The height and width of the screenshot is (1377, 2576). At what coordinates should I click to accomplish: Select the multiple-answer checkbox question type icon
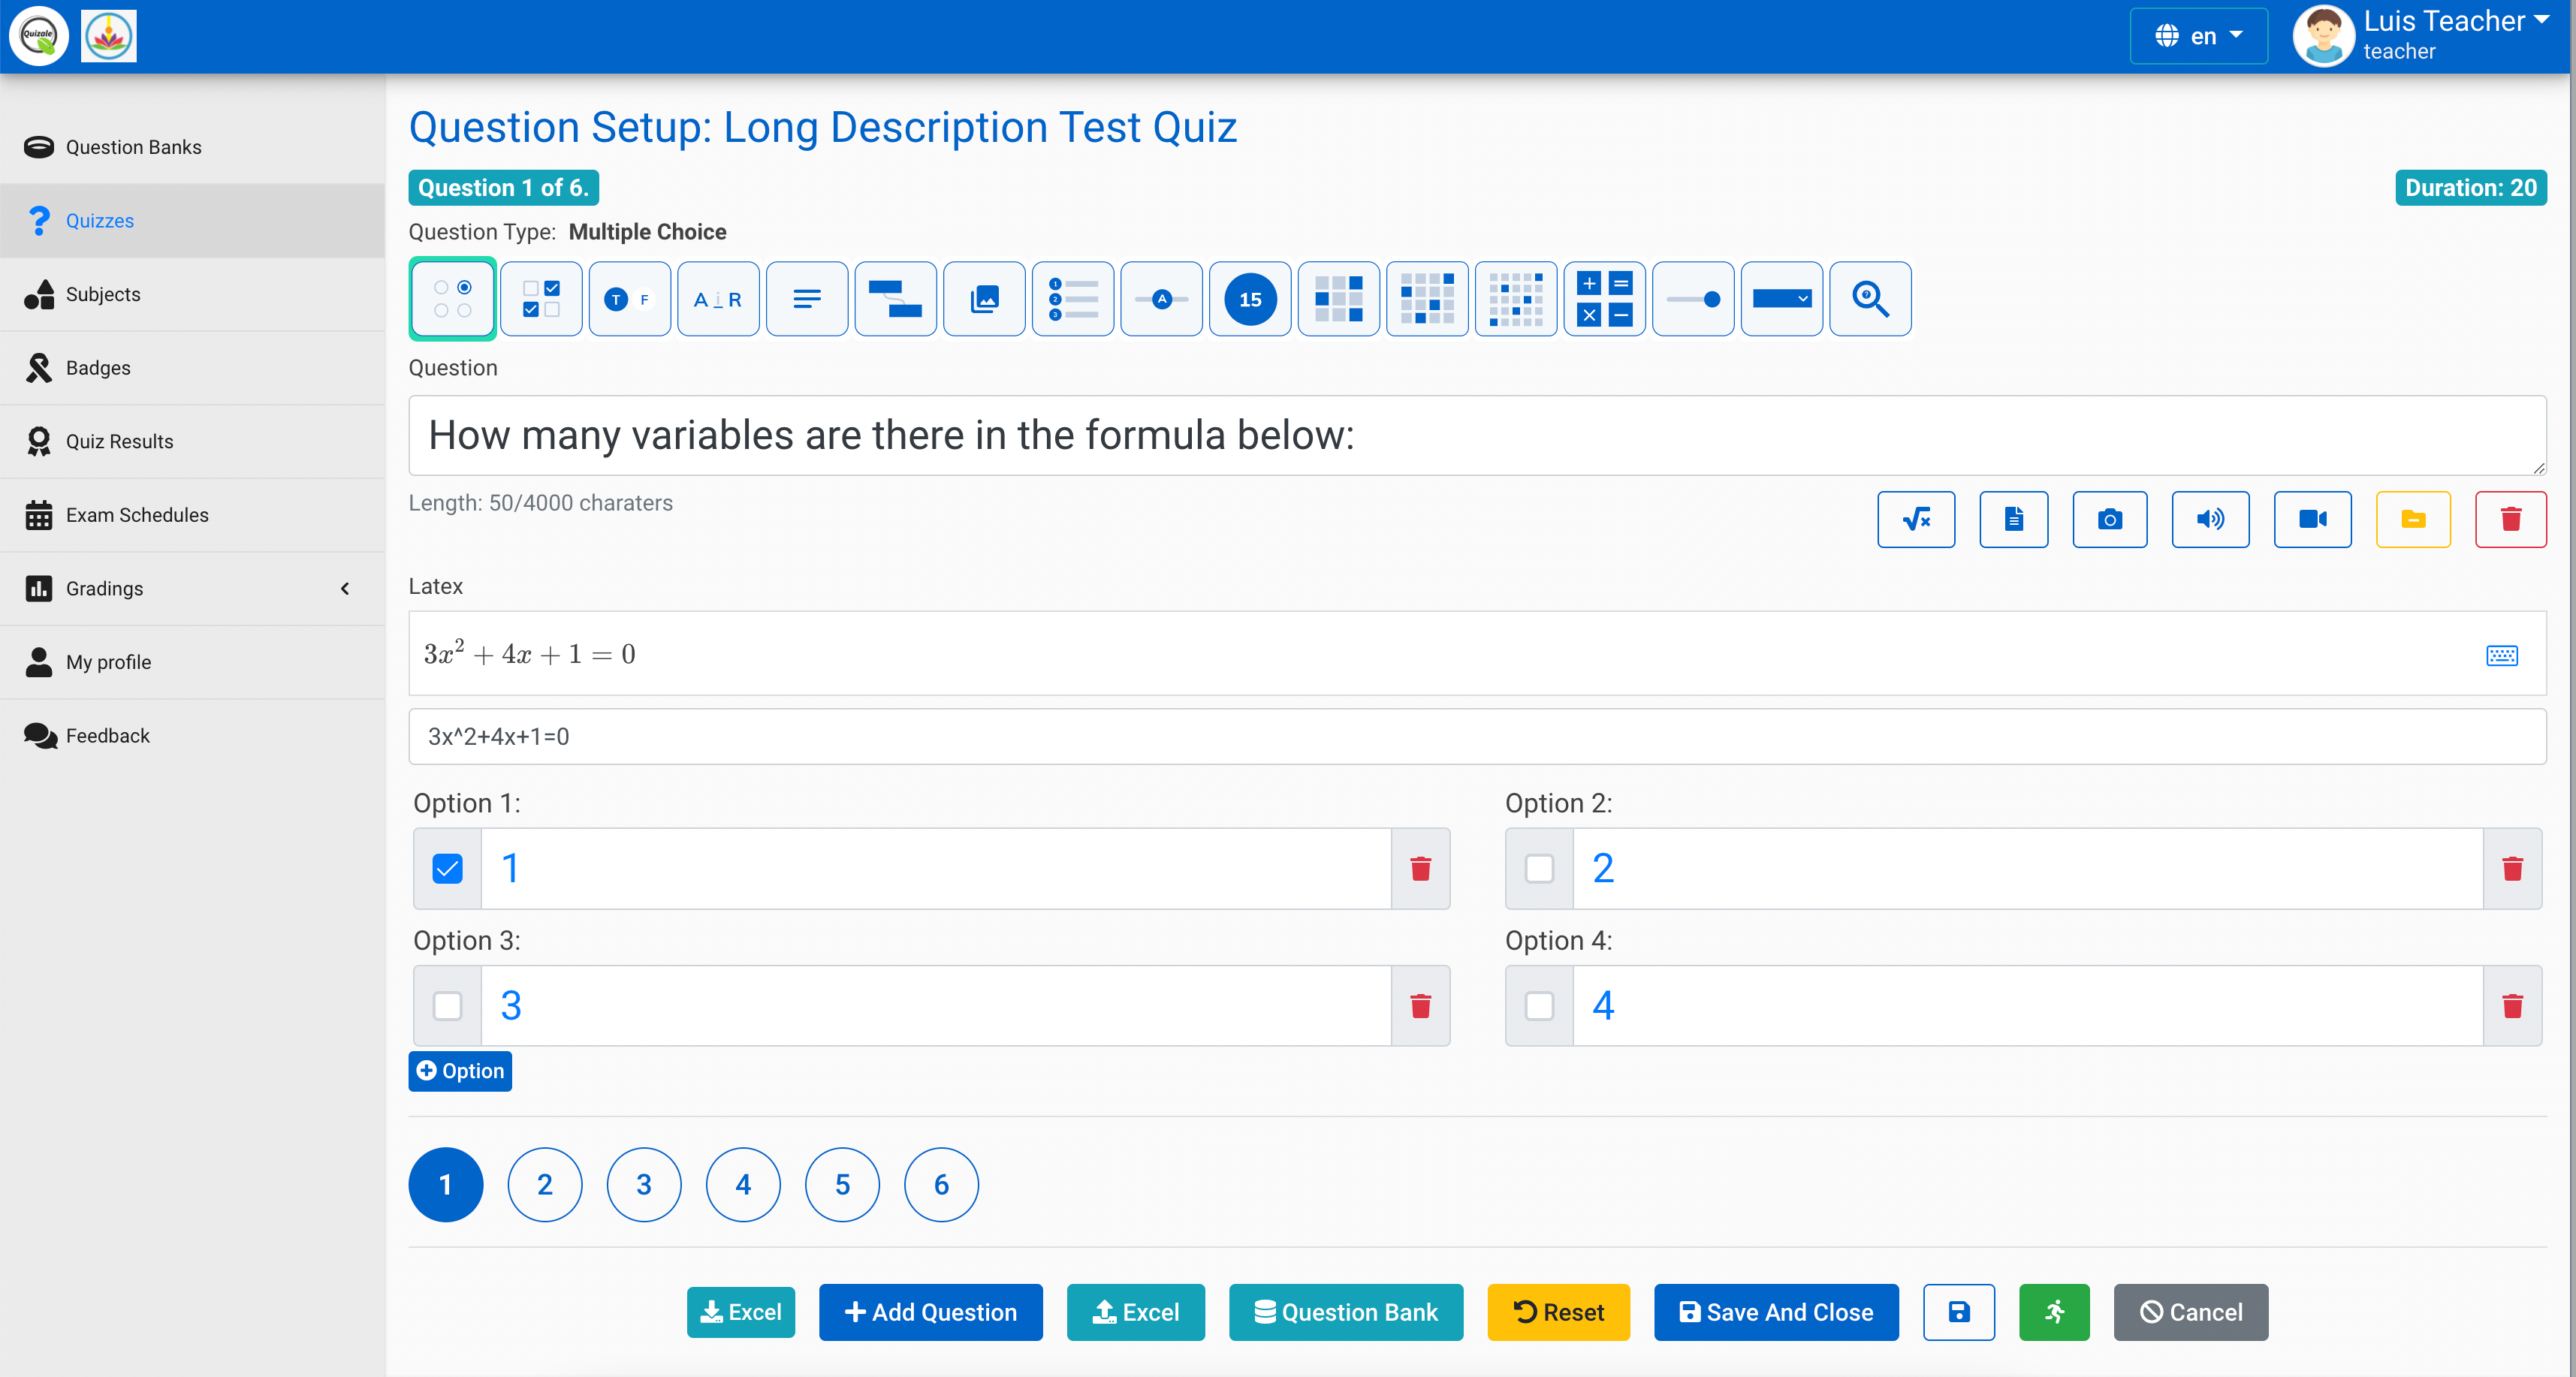[x=541, y=299]
